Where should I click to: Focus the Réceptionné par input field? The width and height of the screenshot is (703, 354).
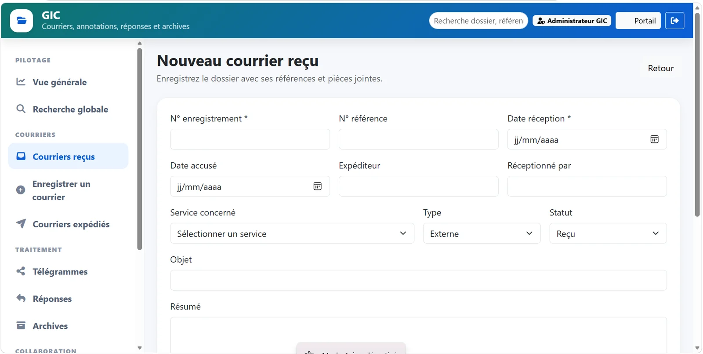click(587, 186)
